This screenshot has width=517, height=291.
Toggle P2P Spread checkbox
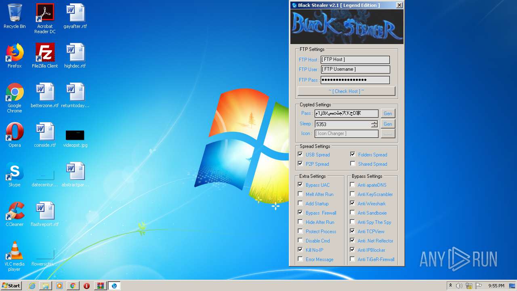[300, 164]
